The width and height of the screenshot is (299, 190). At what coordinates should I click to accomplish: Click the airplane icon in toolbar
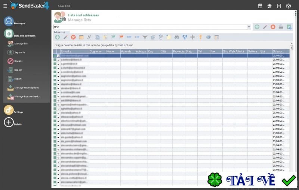(193, 37)
